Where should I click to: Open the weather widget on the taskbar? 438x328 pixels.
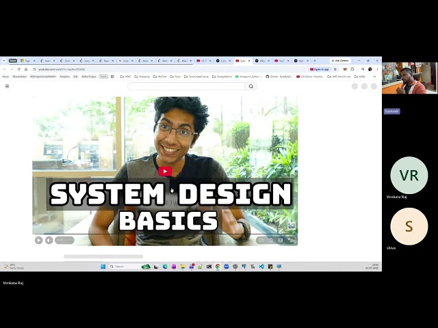(x=14, y=266)
